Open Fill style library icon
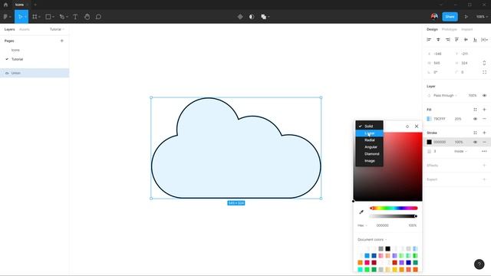This screenshot has width=491, height=276. tap(475, 109)
